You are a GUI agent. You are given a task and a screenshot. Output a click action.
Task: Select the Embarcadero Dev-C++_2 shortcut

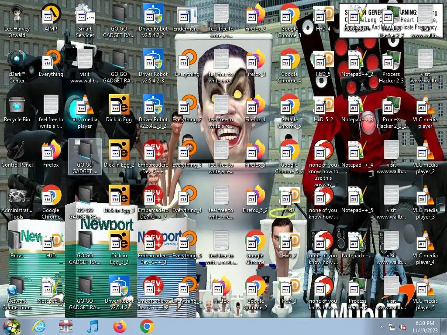(x=153, y=202)
